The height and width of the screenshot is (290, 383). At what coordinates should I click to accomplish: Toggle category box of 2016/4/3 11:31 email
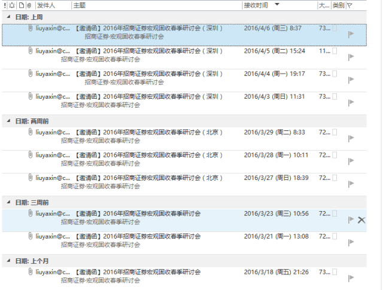335,96
